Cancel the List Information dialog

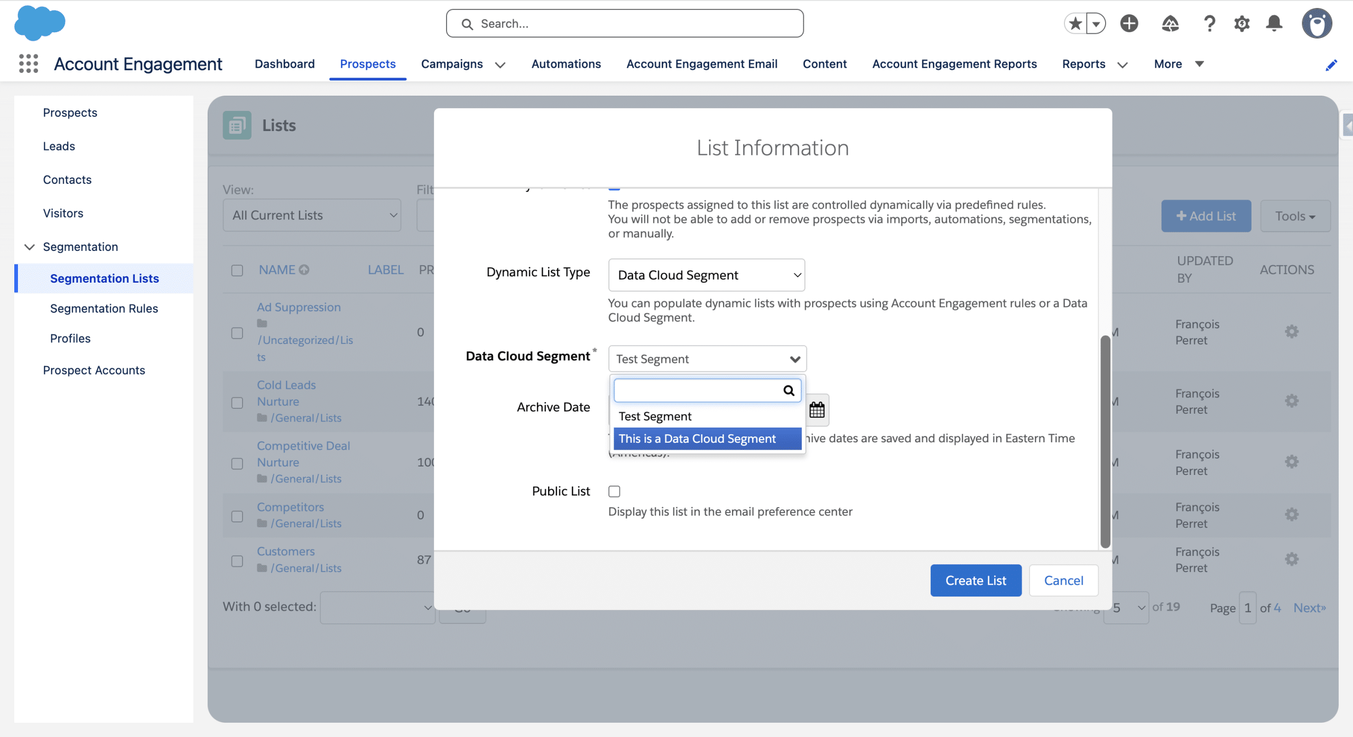[1063, 580]
